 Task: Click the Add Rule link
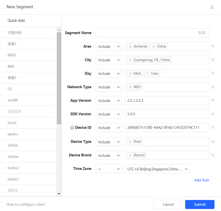point(201,180)
